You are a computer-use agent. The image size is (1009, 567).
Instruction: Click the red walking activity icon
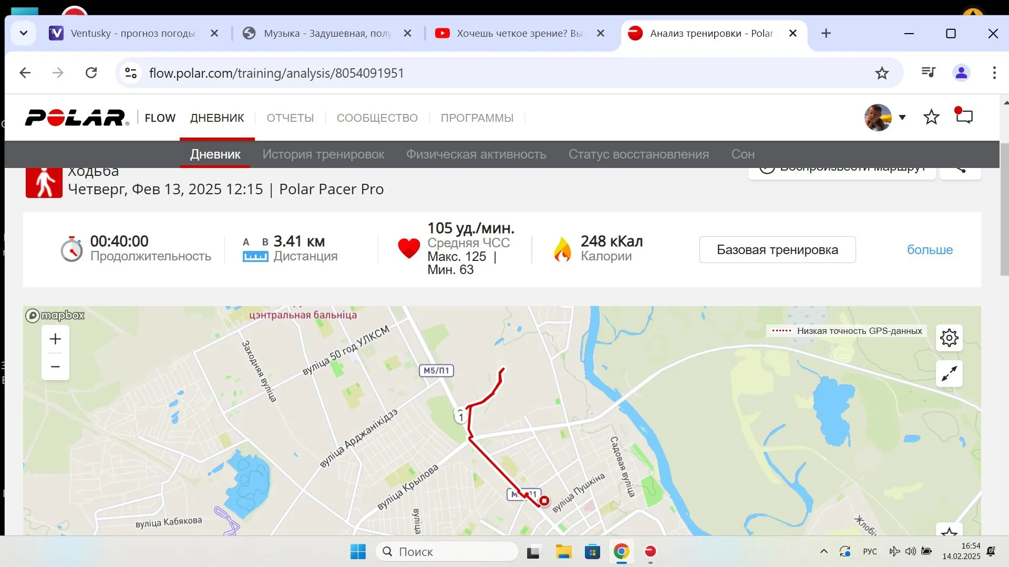pyautogui.click(x=44, y=182)
